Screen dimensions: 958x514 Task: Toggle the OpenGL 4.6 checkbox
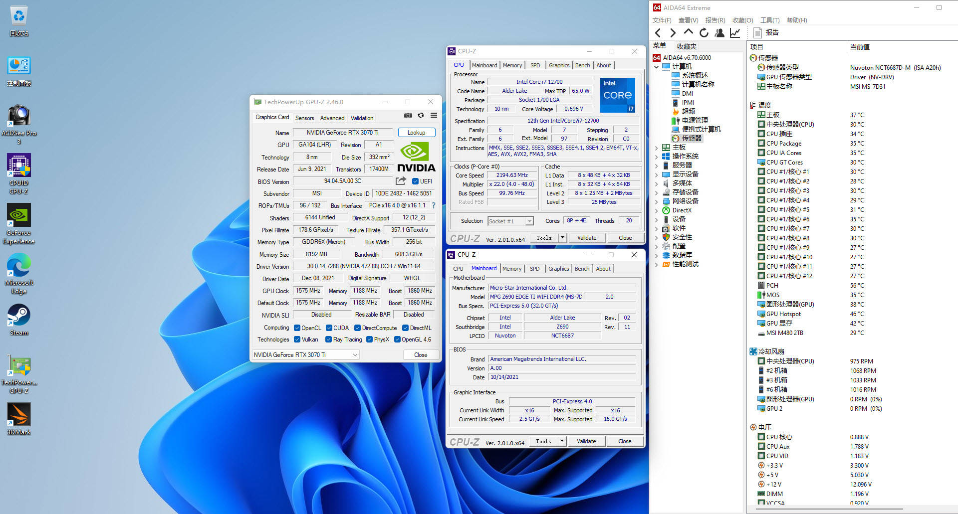(397, 339)
